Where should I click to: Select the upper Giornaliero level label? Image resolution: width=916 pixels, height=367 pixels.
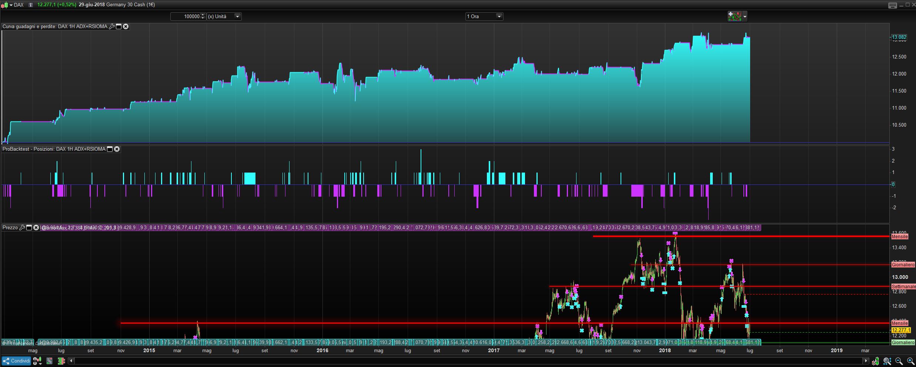point(903,265)
